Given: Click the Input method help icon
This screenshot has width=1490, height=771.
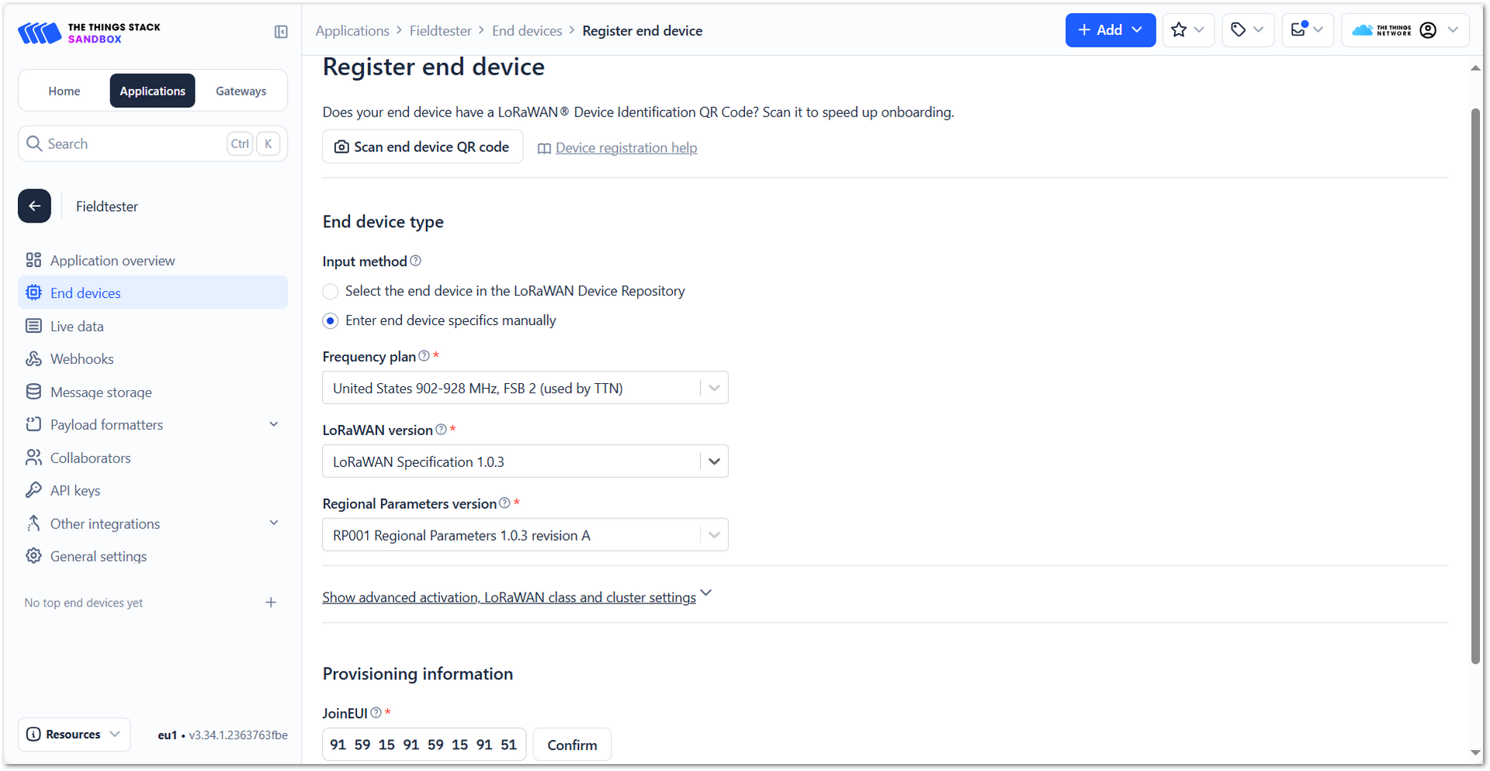Looking at the screenshot, I should click(x=416, y=261).
